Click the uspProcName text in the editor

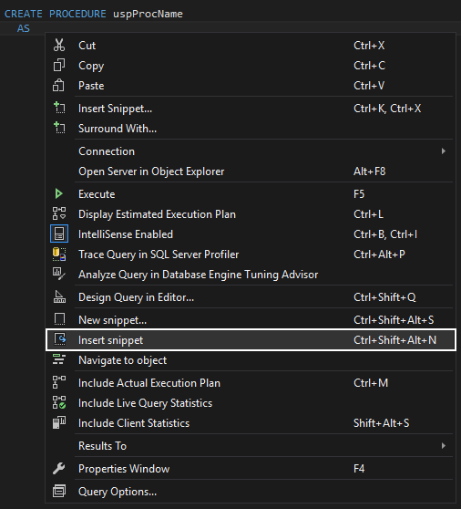[x=148, y=14]
